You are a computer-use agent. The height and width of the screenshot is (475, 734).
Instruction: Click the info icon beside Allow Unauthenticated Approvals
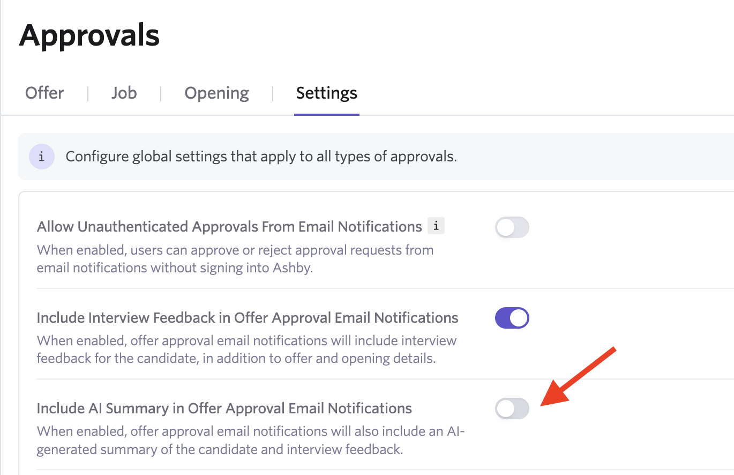pos(436,226)
